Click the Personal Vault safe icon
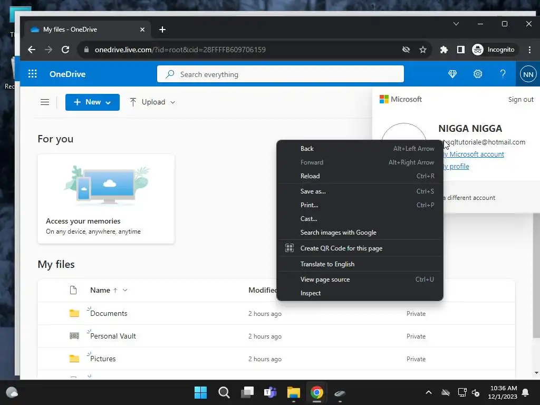The width and height of the screenshot is (540, 405). (x=74, y=336)
